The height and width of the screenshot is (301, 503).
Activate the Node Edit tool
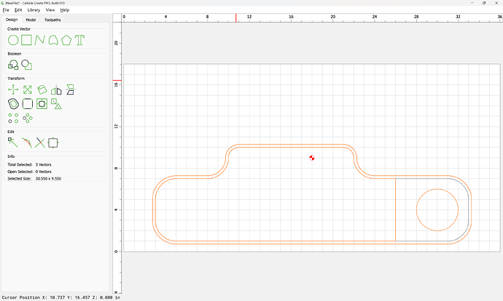click(13, 143)
